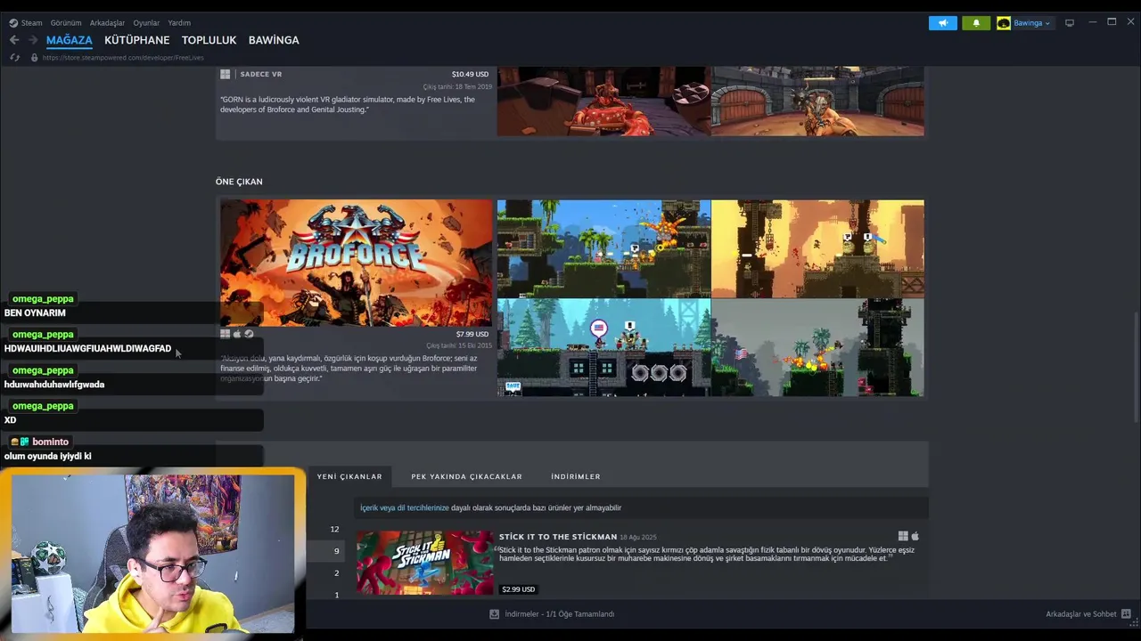The image size is (1141, 641).
Task: Click the SADECE VR label
Action: click(261, 75)
